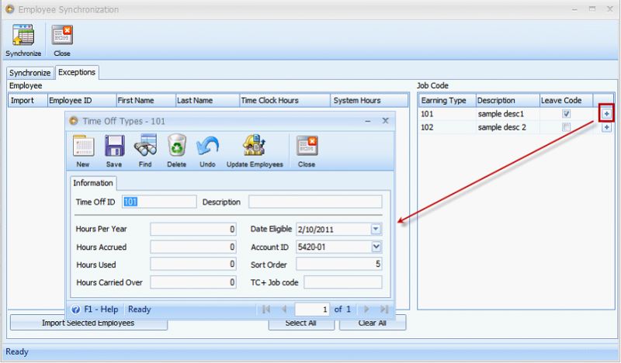
Task: Click the Hours Per Year field
Action: click(x=193, y=229)
